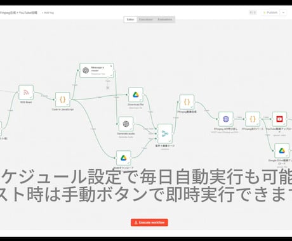Open the OpenAI Generate audio node
Screen dimensions: 292x241
click(126, 124)
